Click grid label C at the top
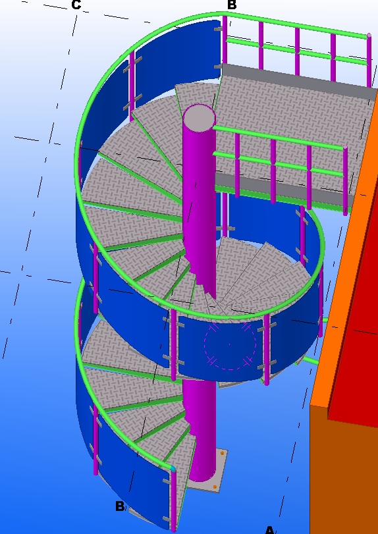The height and width of the screenshot is (534, 378). pyautogui.click(x=76, y=5)
